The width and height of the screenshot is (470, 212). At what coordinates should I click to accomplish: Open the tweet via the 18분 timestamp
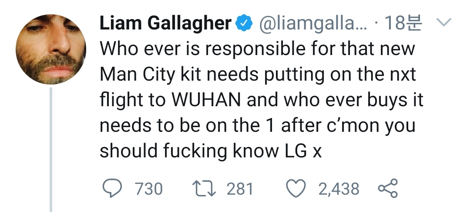(x=403, y=23)
